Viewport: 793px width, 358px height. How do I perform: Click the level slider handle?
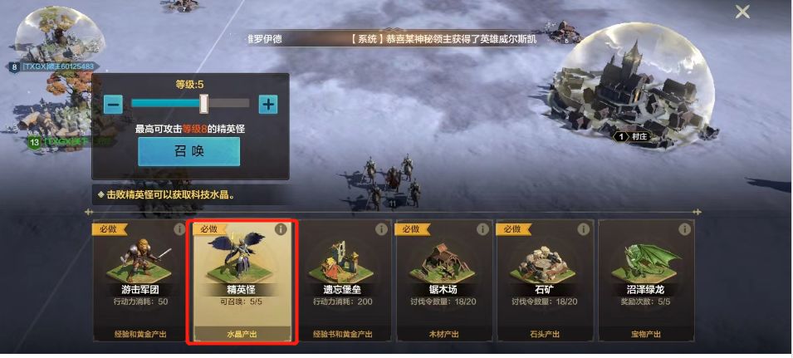203,103
